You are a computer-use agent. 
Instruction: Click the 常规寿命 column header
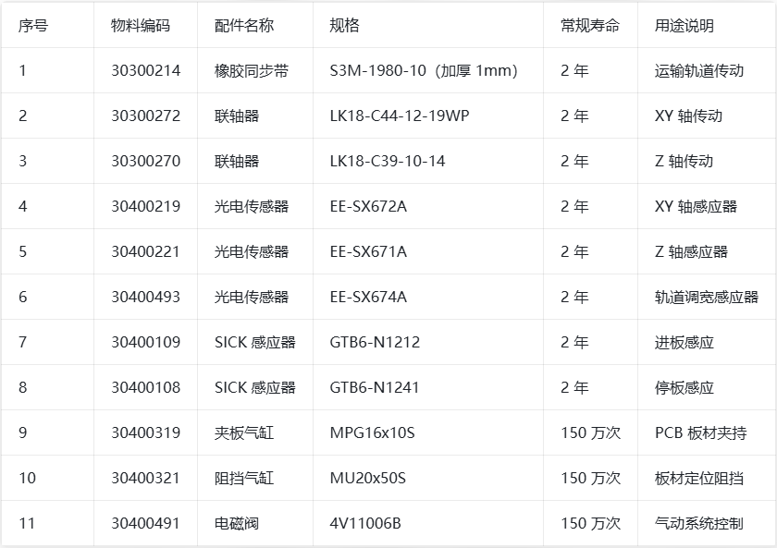(590, 25)
